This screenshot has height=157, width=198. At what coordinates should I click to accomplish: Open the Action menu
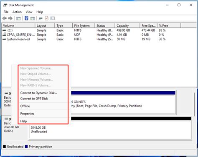[x=17, y=12]
